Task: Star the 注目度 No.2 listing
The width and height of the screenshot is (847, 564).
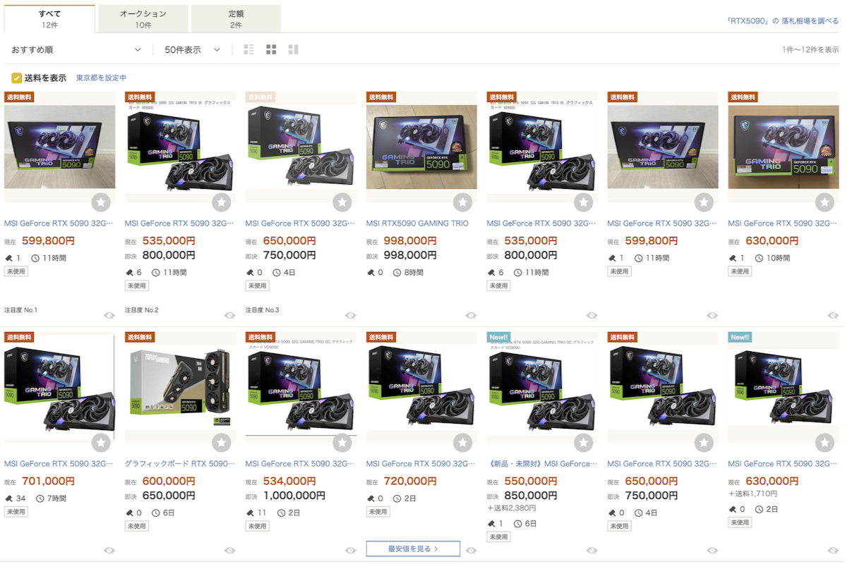Action: pyautogui.click(x=222, y=202)
